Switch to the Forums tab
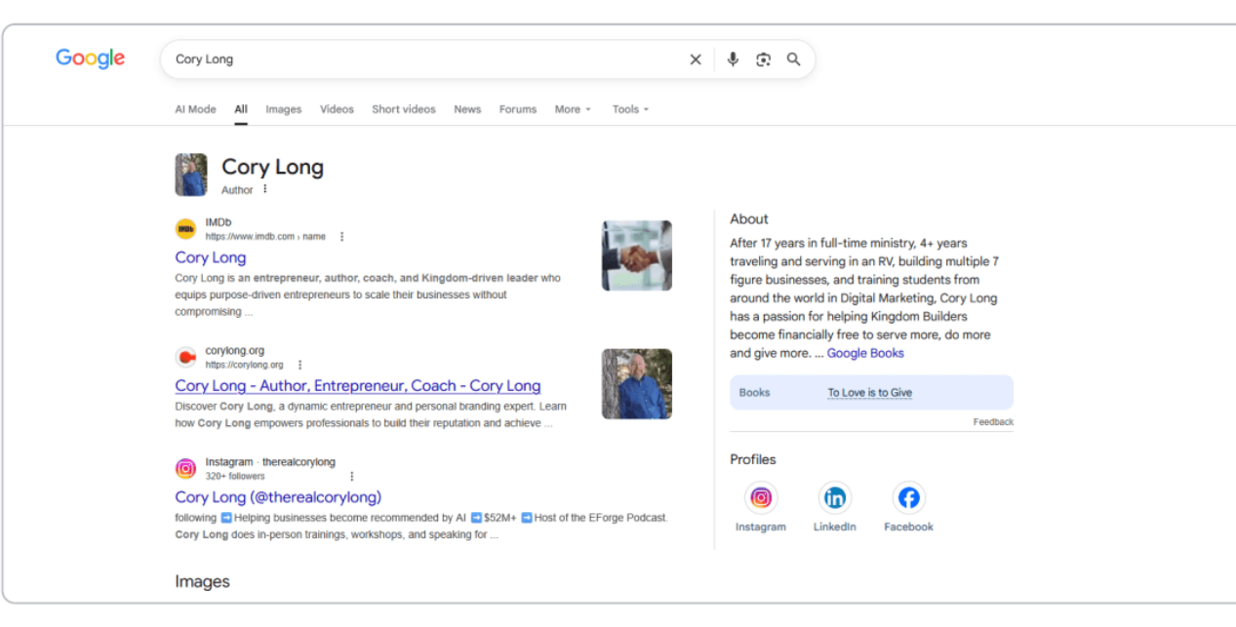 pos(518,109)
